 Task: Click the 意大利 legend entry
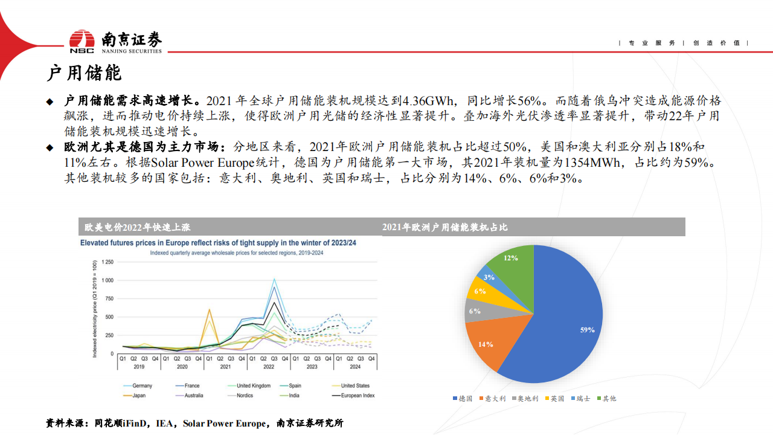(492, 399)
